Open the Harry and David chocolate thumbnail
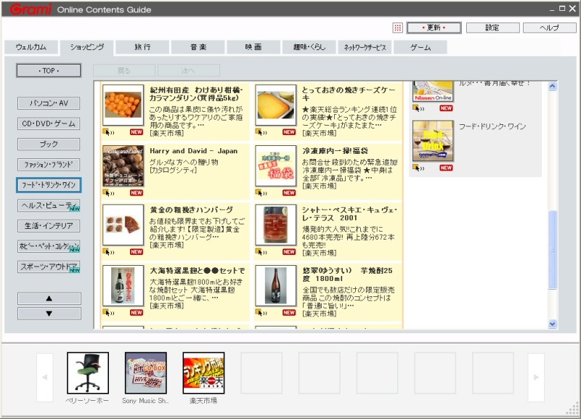This screenshot has width=581, height=419. pos(123,166)
